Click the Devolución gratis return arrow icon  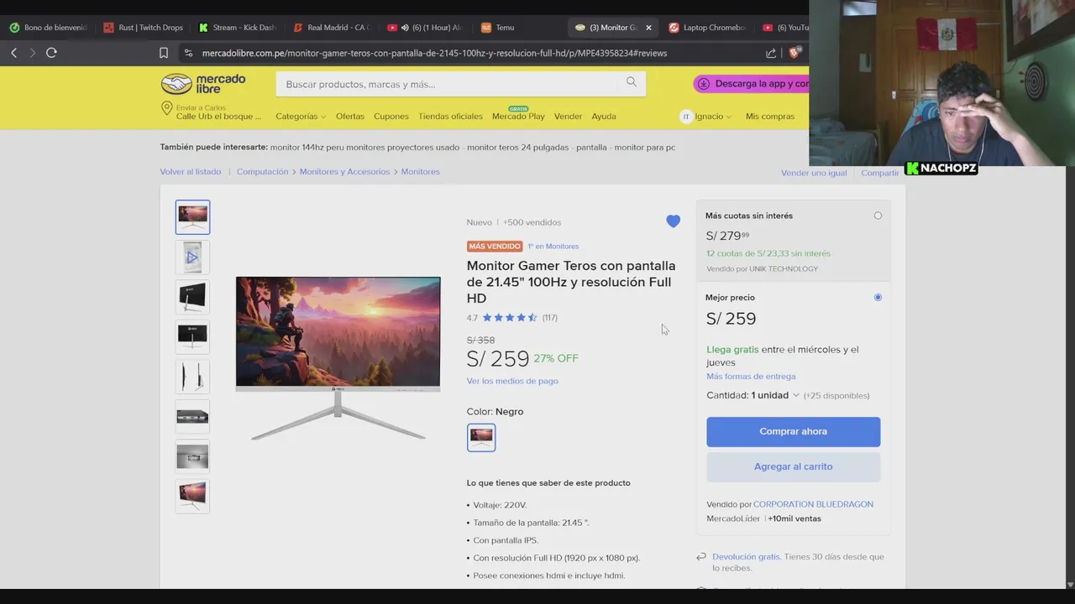coord(701,557)
